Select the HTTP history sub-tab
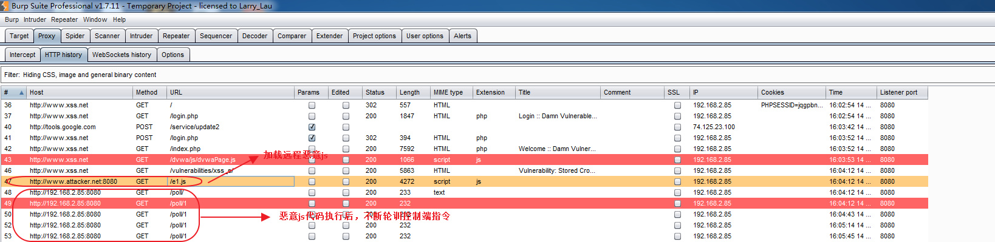The width and height of the screenshot is (995, 242). 63,55
